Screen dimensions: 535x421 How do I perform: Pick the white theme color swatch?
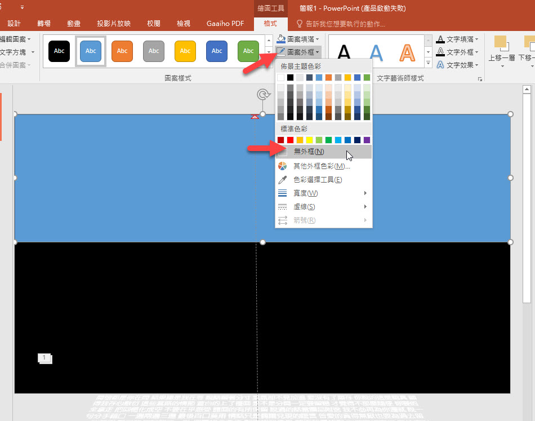pos(281,78)
